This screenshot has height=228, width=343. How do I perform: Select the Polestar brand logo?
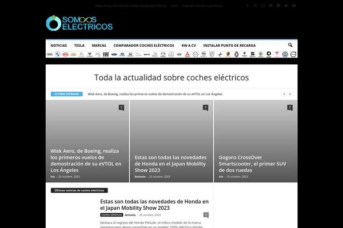[220, 54]
